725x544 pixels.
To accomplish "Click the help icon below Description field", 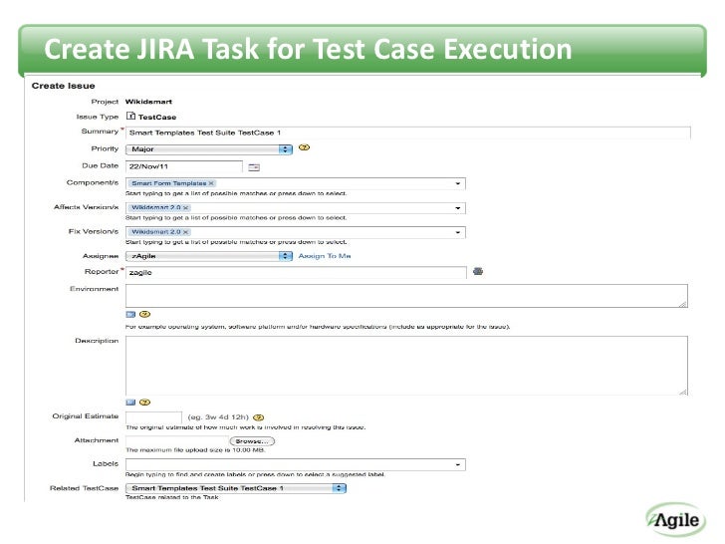I will (145, 403).
